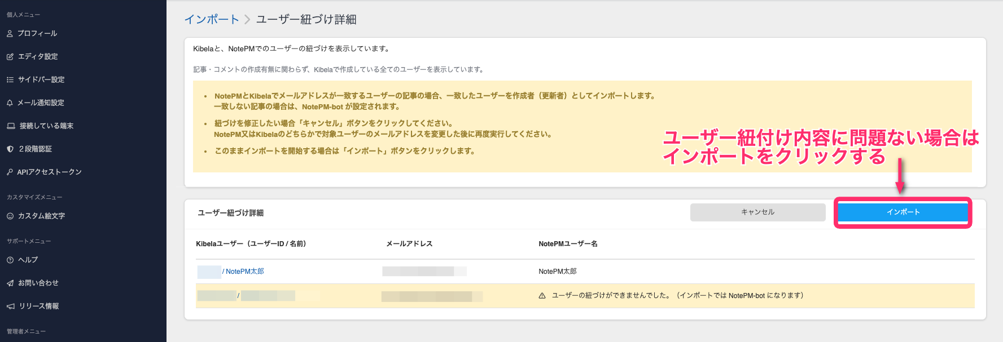This screenshot has height=342, width=1003.
Task: Click the blurred email cell in NotePM太郎 row
Action: coord(424,272)
